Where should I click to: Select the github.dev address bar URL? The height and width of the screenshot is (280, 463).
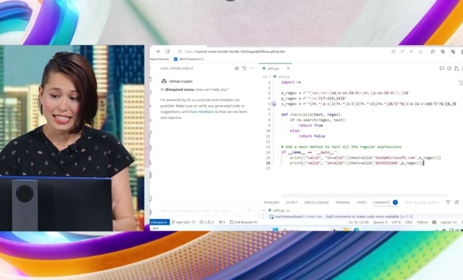pos(235,51)
